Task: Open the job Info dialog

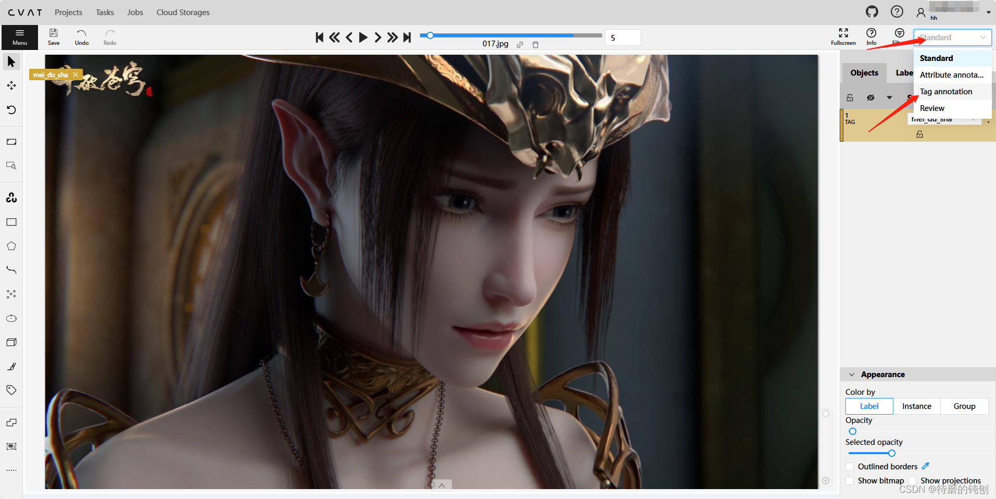Action: point(871,36)
